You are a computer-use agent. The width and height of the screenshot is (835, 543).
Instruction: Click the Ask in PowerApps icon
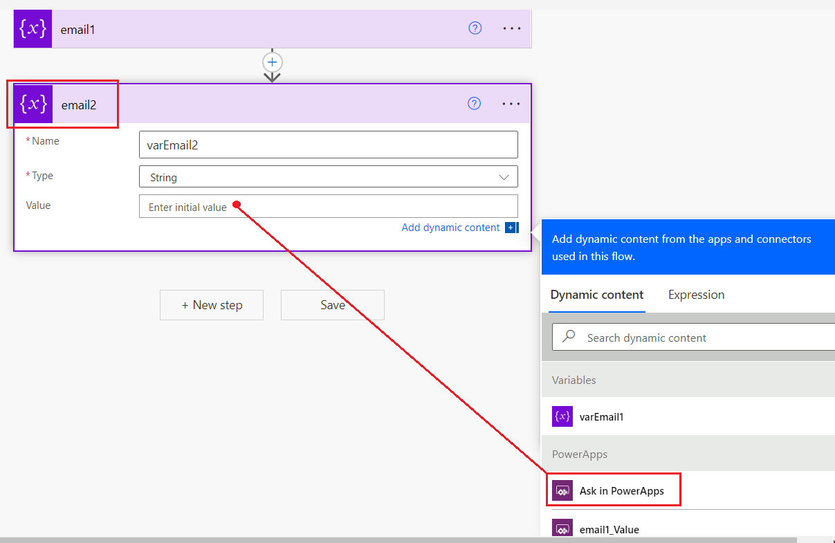point(562,490)
